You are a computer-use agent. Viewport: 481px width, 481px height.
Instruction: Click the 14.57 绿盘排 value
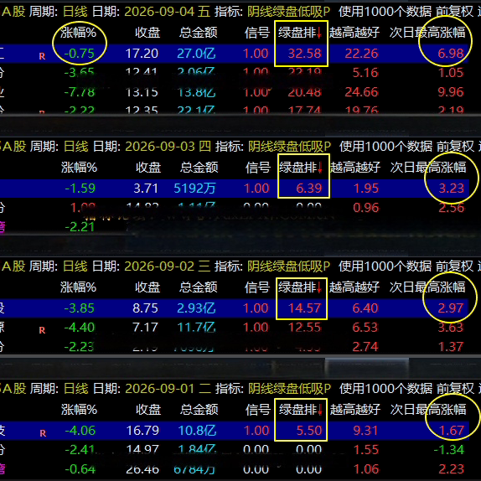305,308
